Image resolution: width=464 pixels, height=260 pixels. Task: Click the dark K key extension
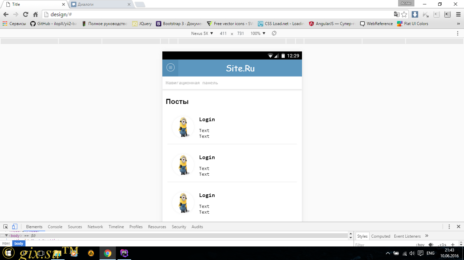[x=447, y=14]
